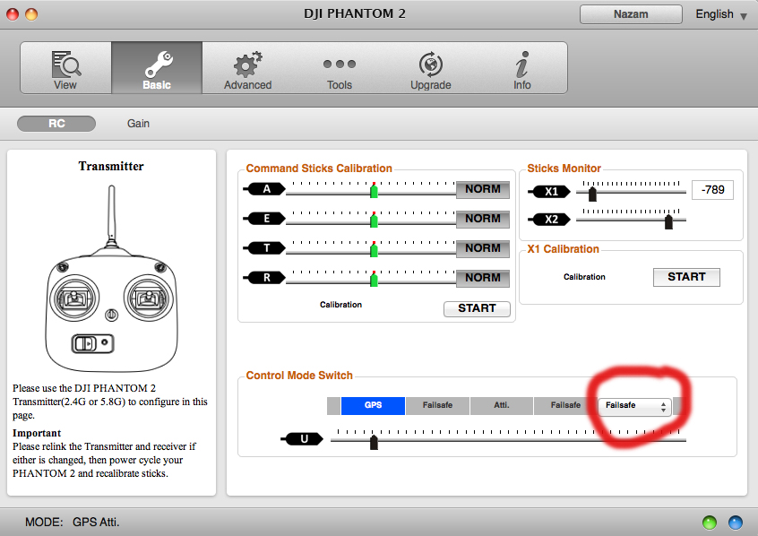This screenshot has height=536, width=758.
Task: Toggle NORM direction for channel E
Action: click(x=483, y=219)
